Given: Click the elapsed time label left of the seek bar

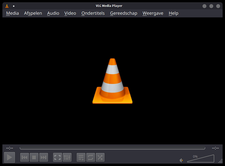Looking at the screenshot, I should 10,148.
